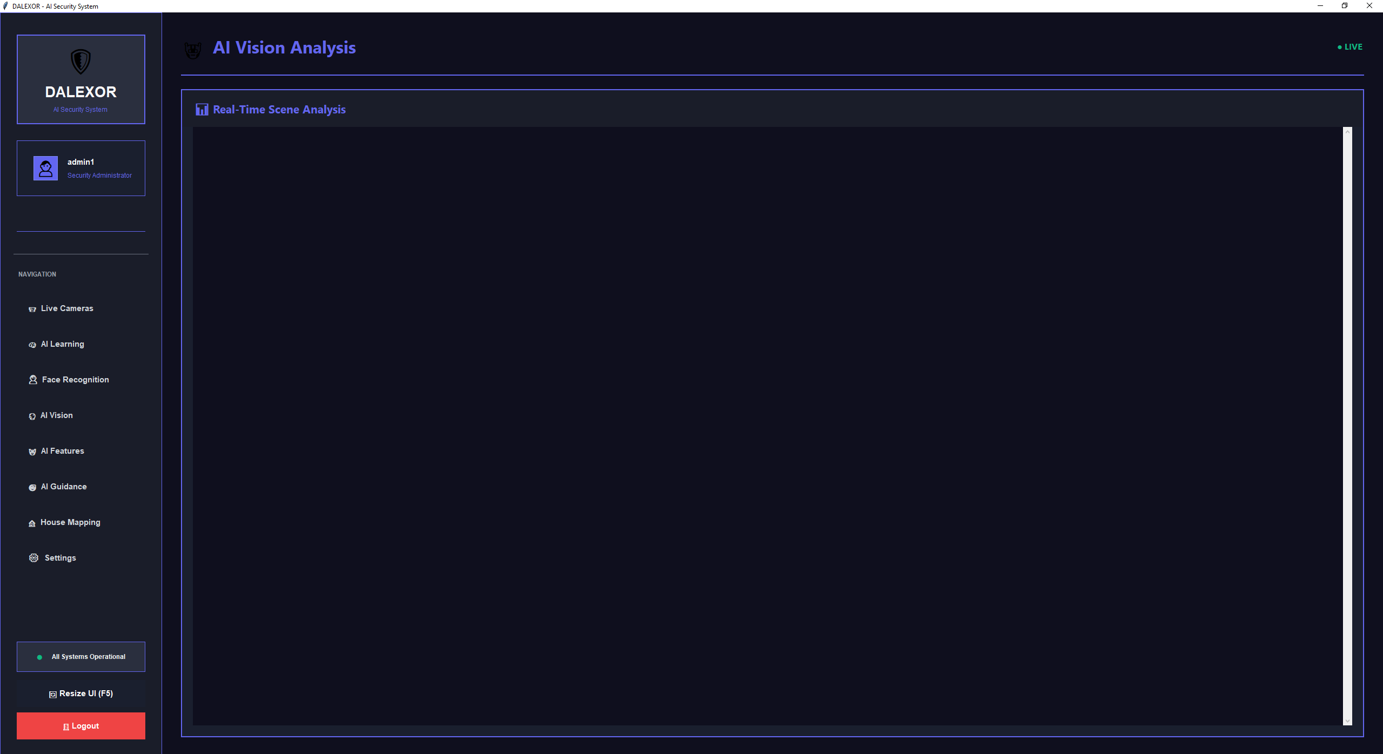Click the Security Administrator role label
The width and height of the screenshot is (1383, 754).
click(x=99, y=176)
